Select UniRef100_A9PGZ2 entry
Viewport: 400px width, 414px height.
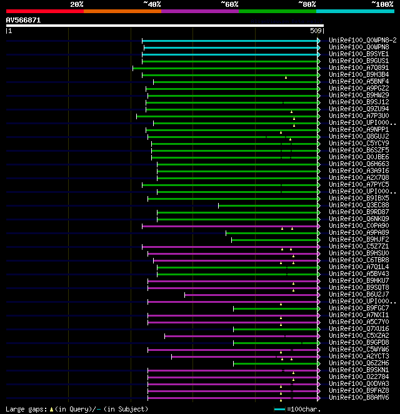click(359, 88)
